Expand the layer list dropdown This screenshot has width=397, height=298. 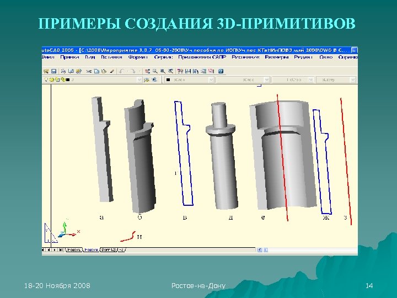(x=140, y=80)
